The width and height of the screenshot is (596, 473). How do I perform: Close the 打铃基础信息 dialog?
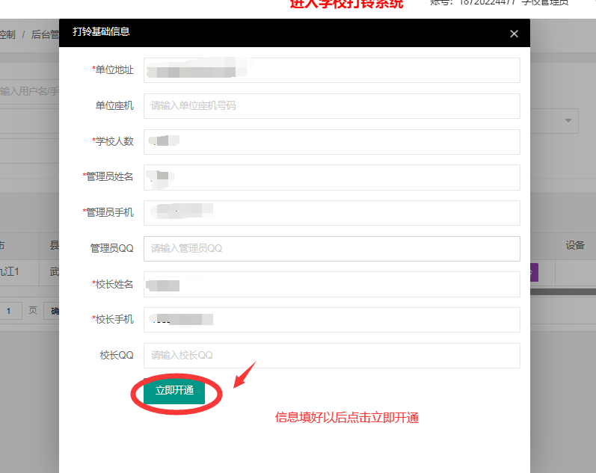click(x=514, y=34)
